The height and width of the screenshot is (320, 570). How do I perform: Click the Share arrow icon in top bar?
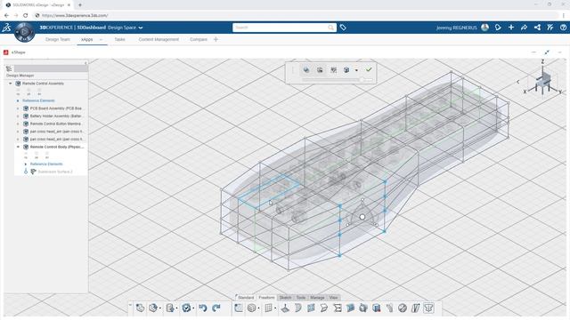pos(524,28)
